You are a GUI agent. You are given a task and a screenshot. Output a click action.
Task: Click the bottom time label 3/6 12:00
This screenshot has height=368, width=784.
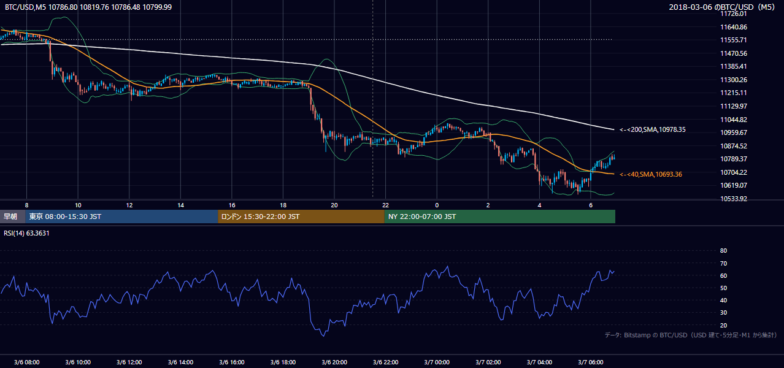tap(129, 362)
